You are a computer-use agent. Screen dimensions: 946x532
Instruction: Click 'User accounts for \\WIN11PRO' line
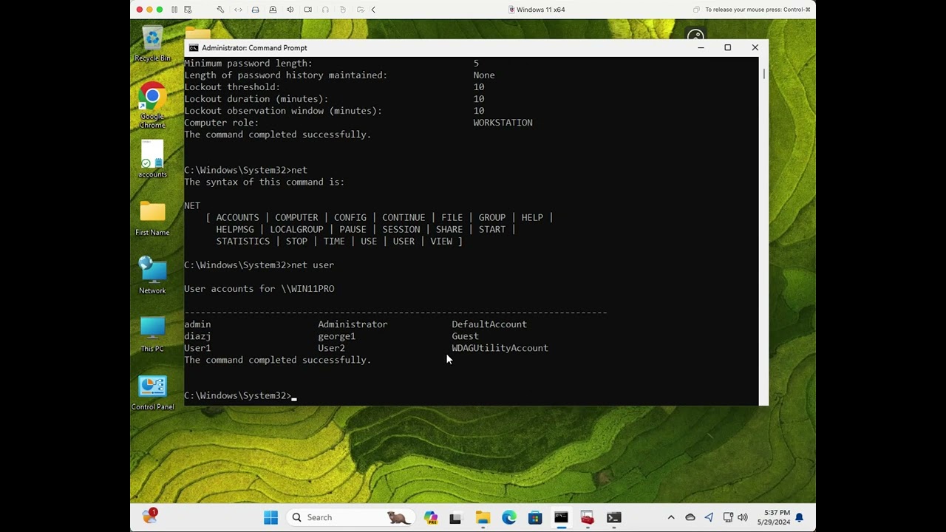pyautogui.click(x=259, y=289)
